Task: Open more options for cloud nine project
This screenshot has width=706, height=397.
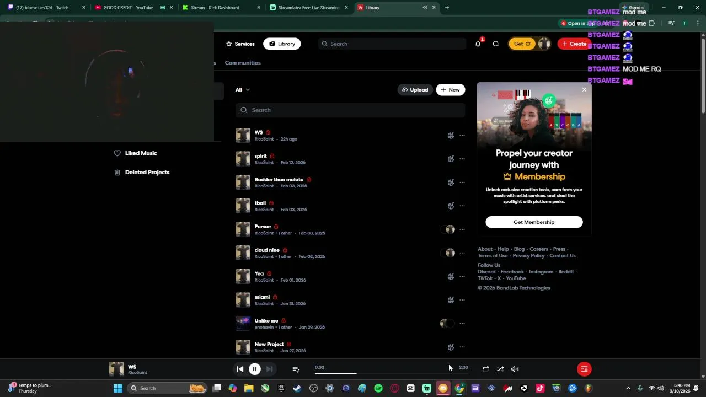Action: click(462, 253)
